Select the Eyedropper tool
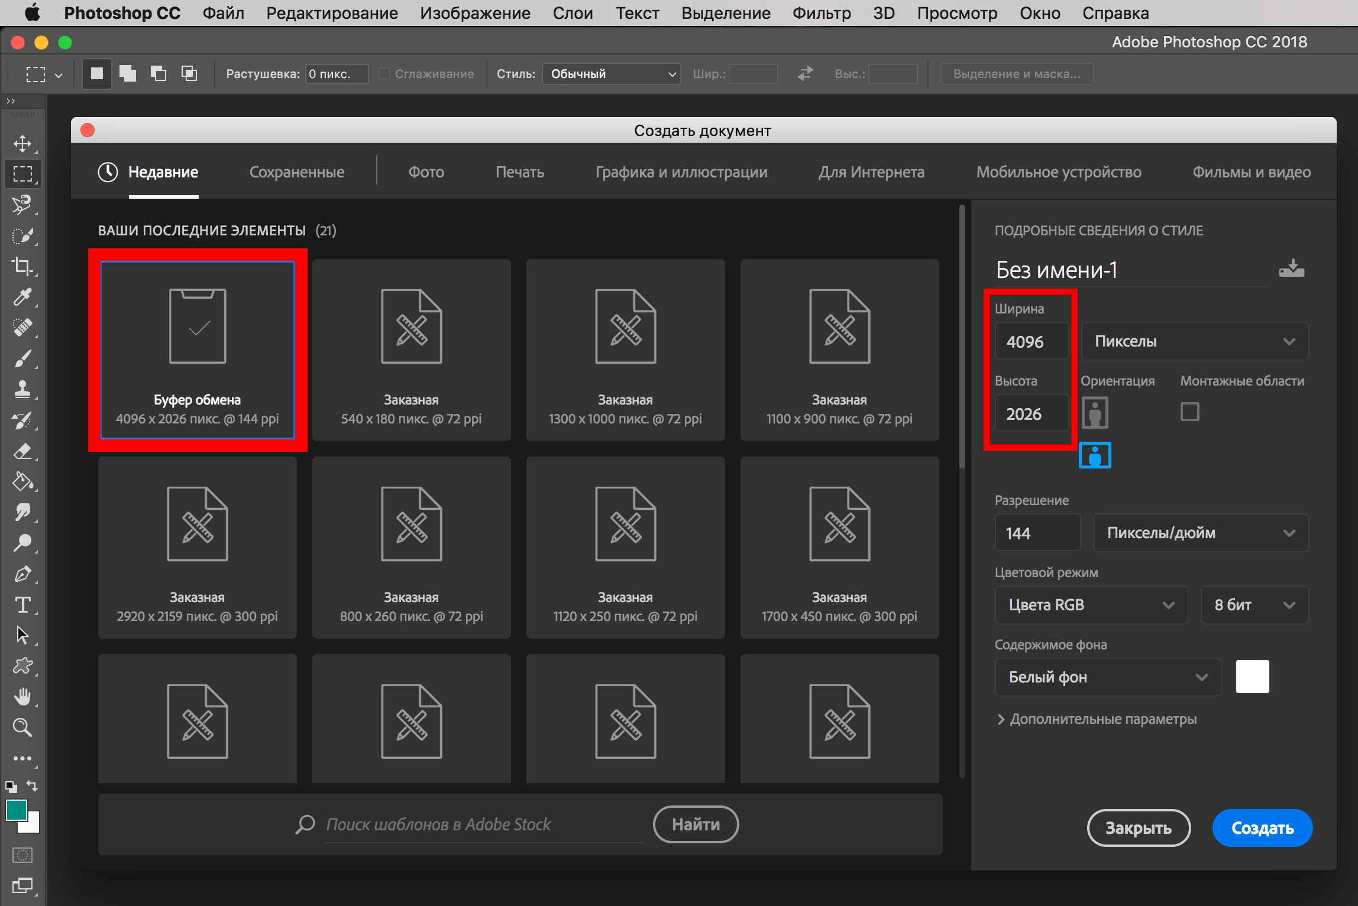This screenshot has height=906, width=1358. click(x=22, y=297)
